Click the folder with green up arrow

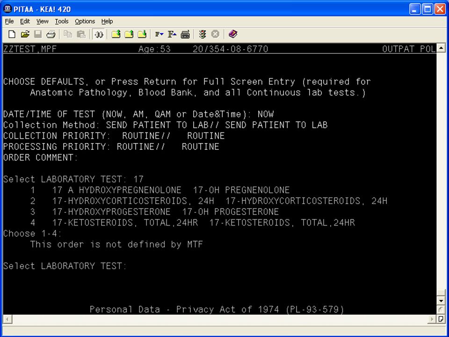(x=129, y=34)
